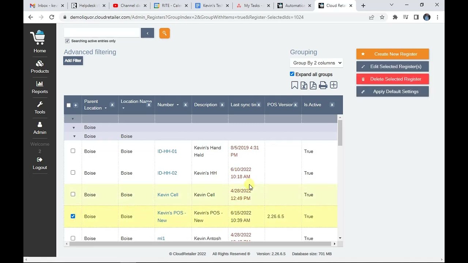Image resolution: width=468 pixels, height=263 pixels.
Task: Collapse the top-level group arrow
Action: [73, 119]
